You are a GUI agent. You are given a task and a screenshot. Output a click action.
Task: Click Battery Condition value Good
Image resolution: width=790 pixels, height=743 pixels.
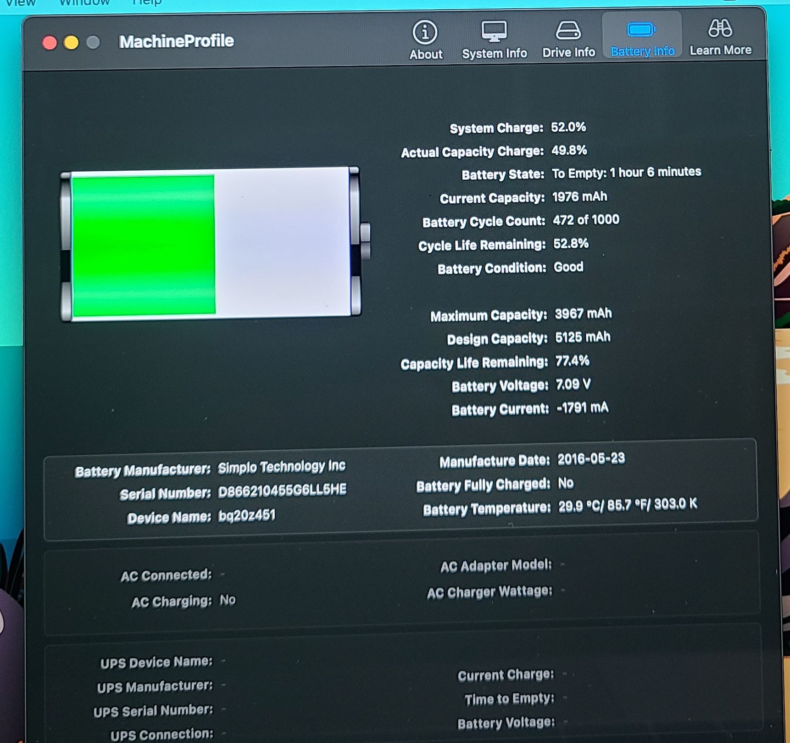[x=568, y=267]
